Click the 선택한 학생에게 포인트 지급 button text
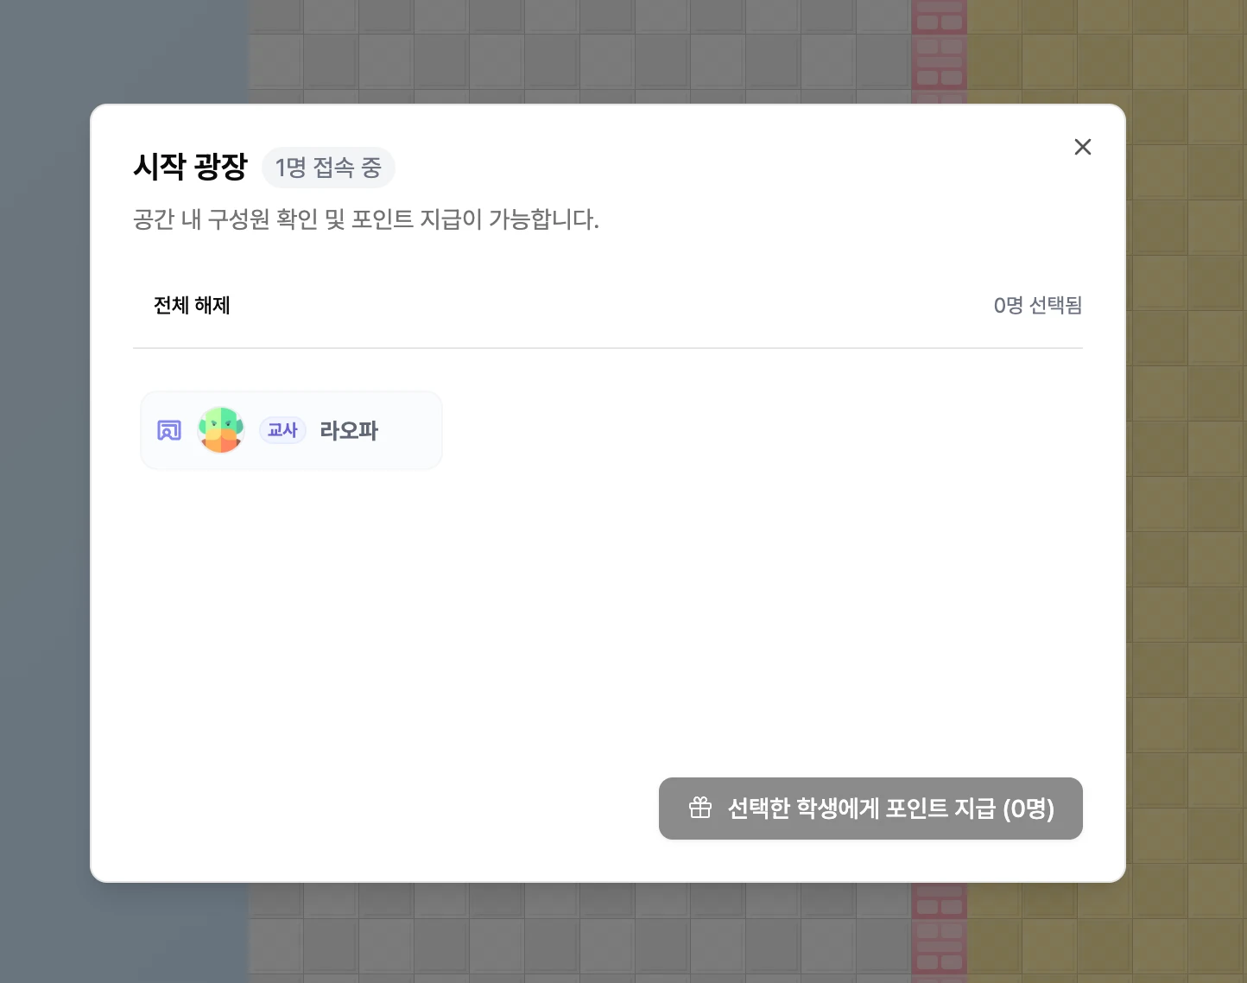The width and height of the screenshot is (1247, 983). coord(890,809)
